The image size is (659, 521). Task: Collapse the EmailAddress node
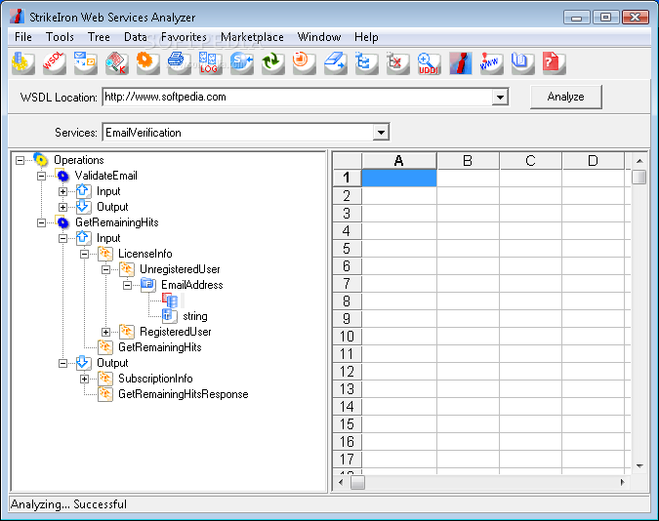[127, 285]
